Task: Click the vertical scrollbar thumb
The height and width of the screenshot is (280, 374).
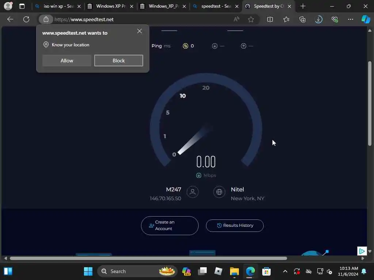Action: (x=370, y=103)
